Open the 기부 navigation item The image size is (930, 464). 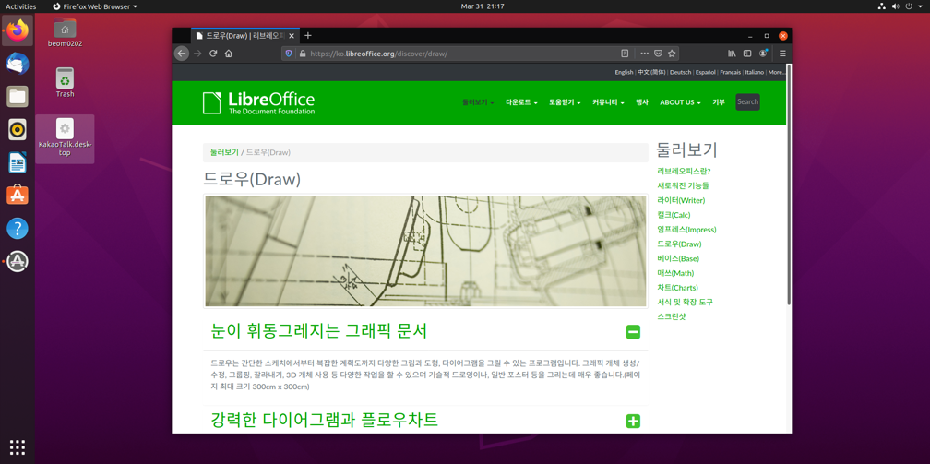click(x=718, y=102)
